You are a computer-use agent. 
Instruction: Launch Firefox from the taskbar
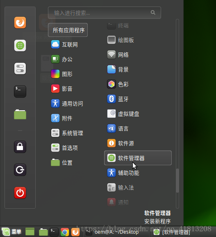75,232
